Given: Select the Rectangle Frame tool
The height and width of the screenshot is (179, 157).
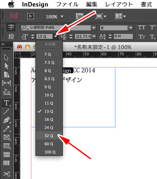Looking at the screenshot, I should (x=7, y=137).
